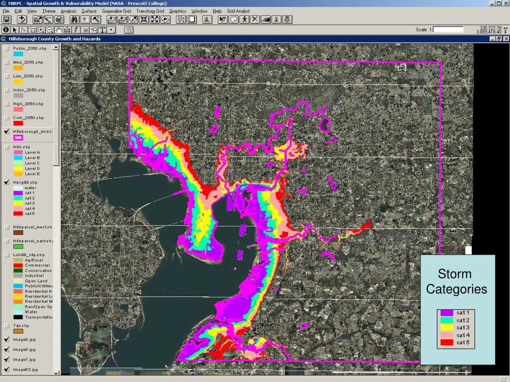Select the magnifier Zoom Out tool

click(50, 30)
